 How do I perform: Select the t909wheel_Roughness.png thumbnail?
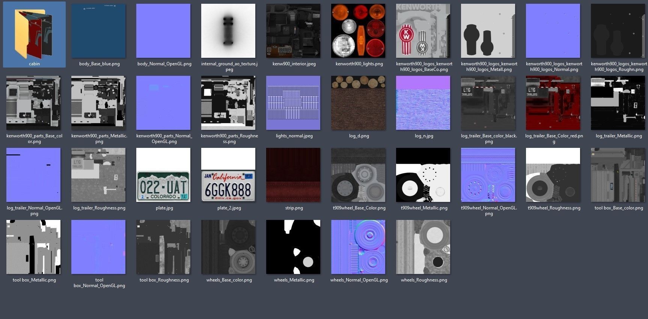point(553,175)
